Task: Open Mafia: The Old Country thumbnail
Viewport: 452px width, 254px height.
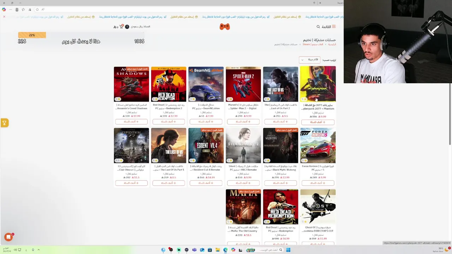Action: pyautogui.click(x=243, y=207)
